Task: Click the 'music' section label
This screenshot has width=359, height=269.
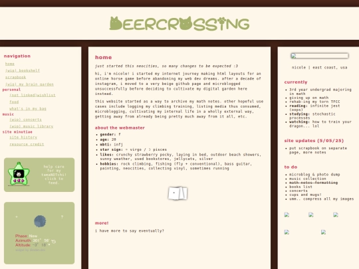Action: (8, 114)
